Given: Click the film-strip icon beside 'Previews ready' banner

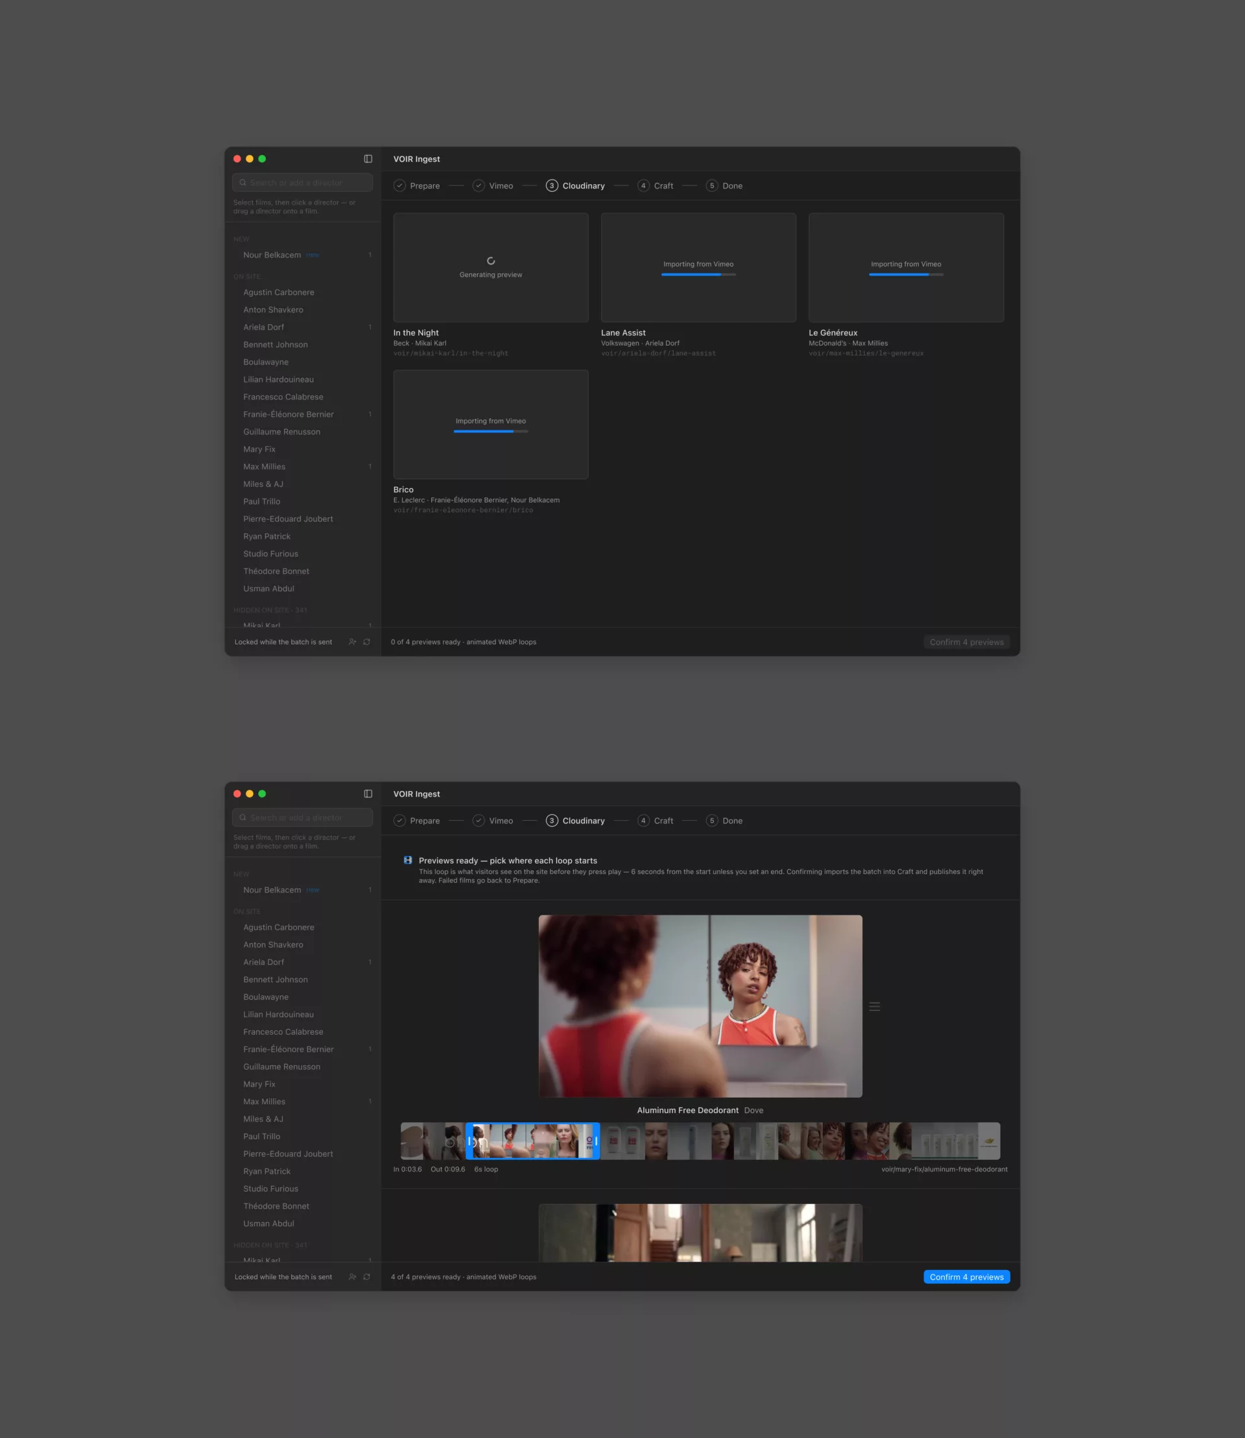Looking at the screenshot, I should point(408,860).
